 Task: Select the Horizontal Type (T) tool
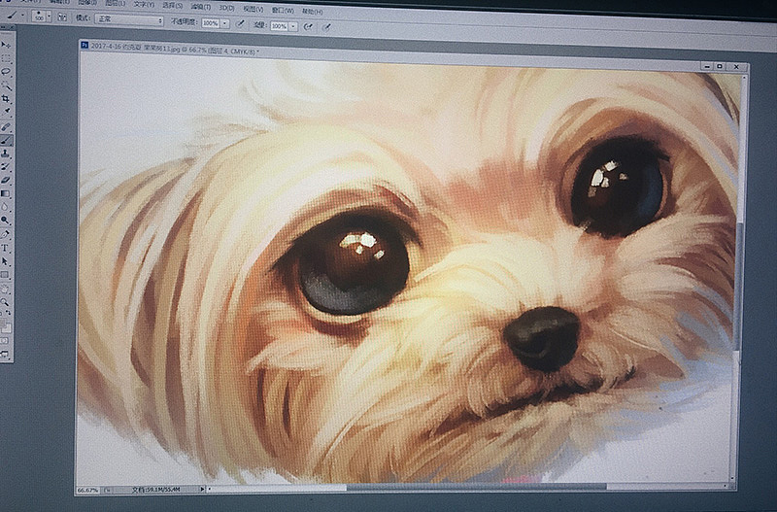(6, 248)
